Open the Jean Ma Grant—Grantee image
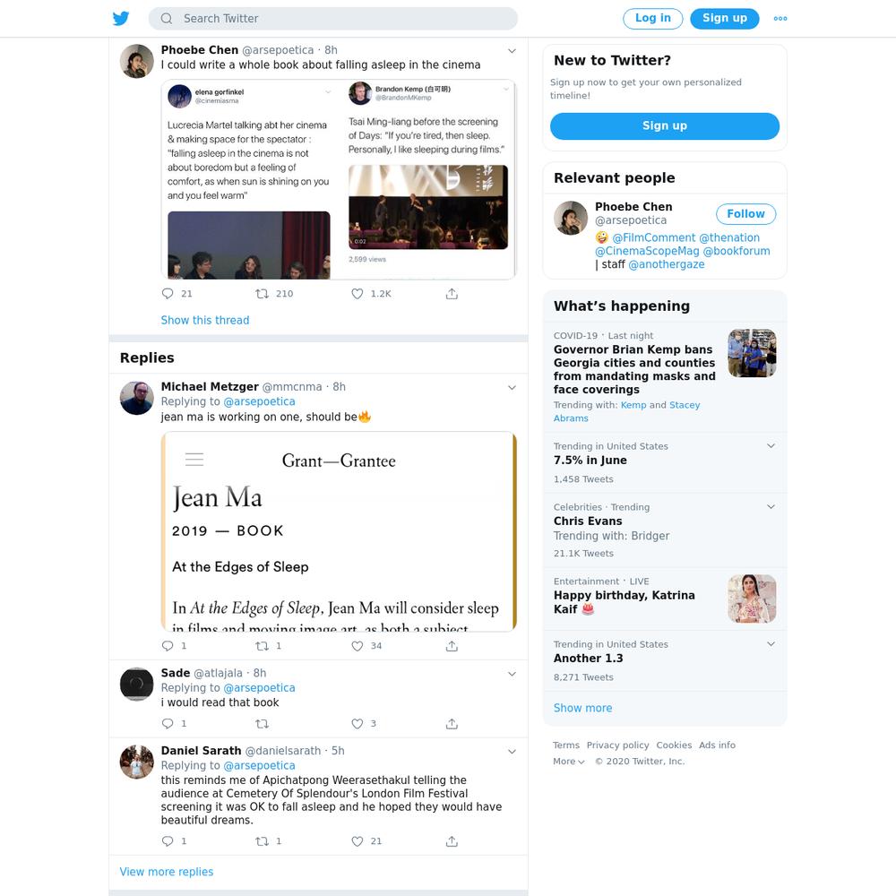This screenshot has width=896, height=896. pyautogui.click(x=339, y=531)
